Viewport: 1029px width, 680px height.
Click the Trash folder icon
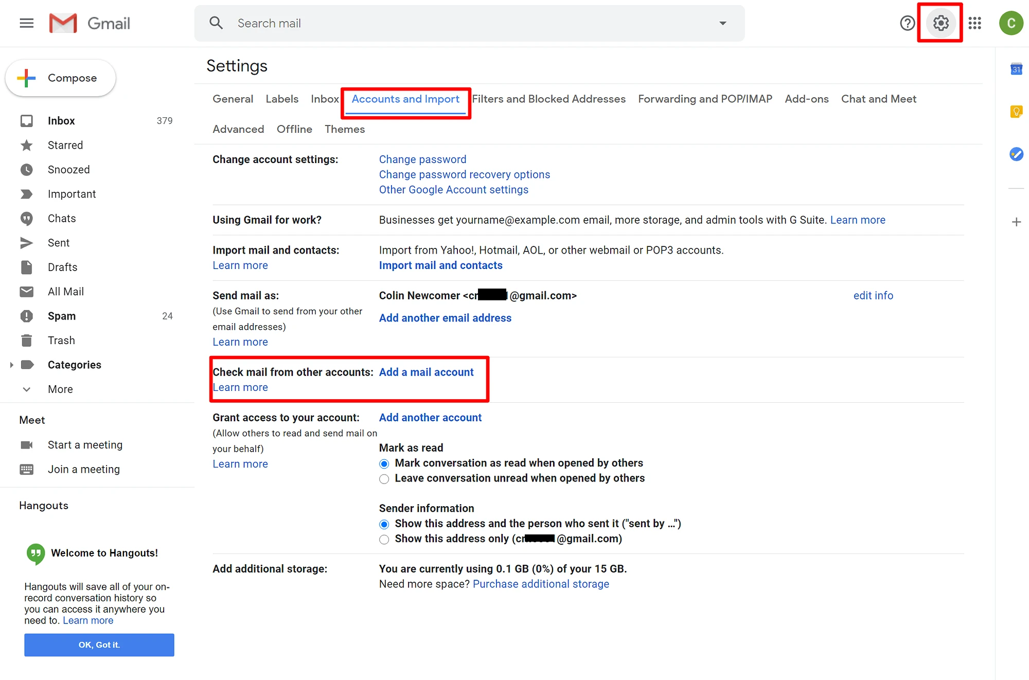[x=27, y=340]
